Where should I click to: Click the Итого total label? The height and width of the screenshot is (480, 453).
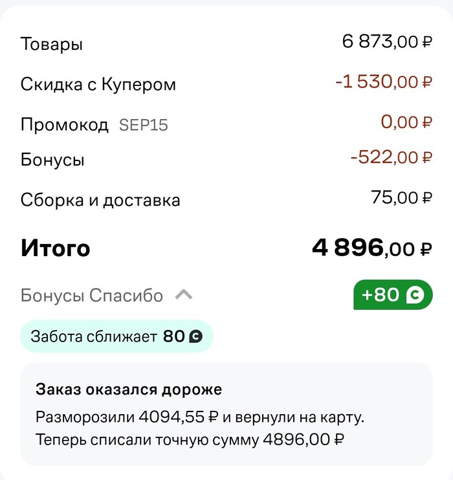[56, 248]
